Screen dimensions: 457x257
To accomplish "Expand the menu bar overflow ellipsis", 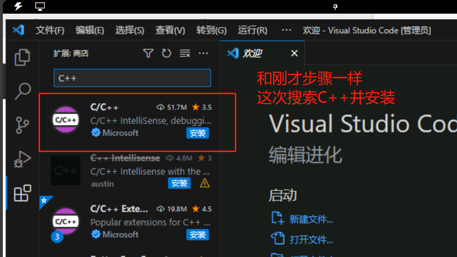I will point(287,30).
